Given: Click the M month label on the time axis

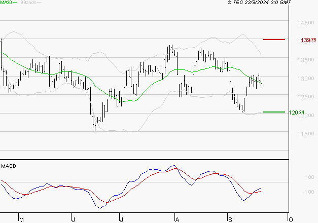Looking at the screenshot, I should coord(21,220).
